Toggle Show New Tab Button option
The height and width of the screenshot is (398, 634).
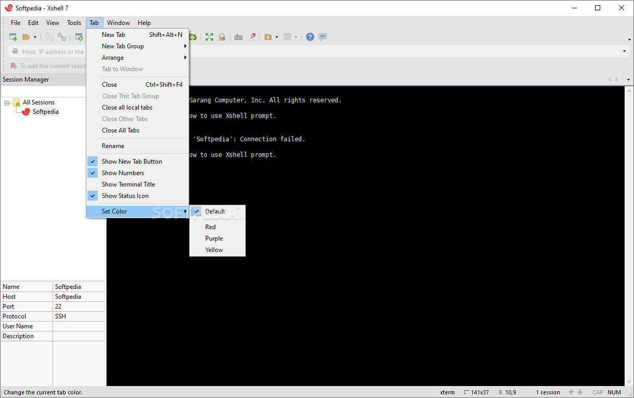click(137, 162)
